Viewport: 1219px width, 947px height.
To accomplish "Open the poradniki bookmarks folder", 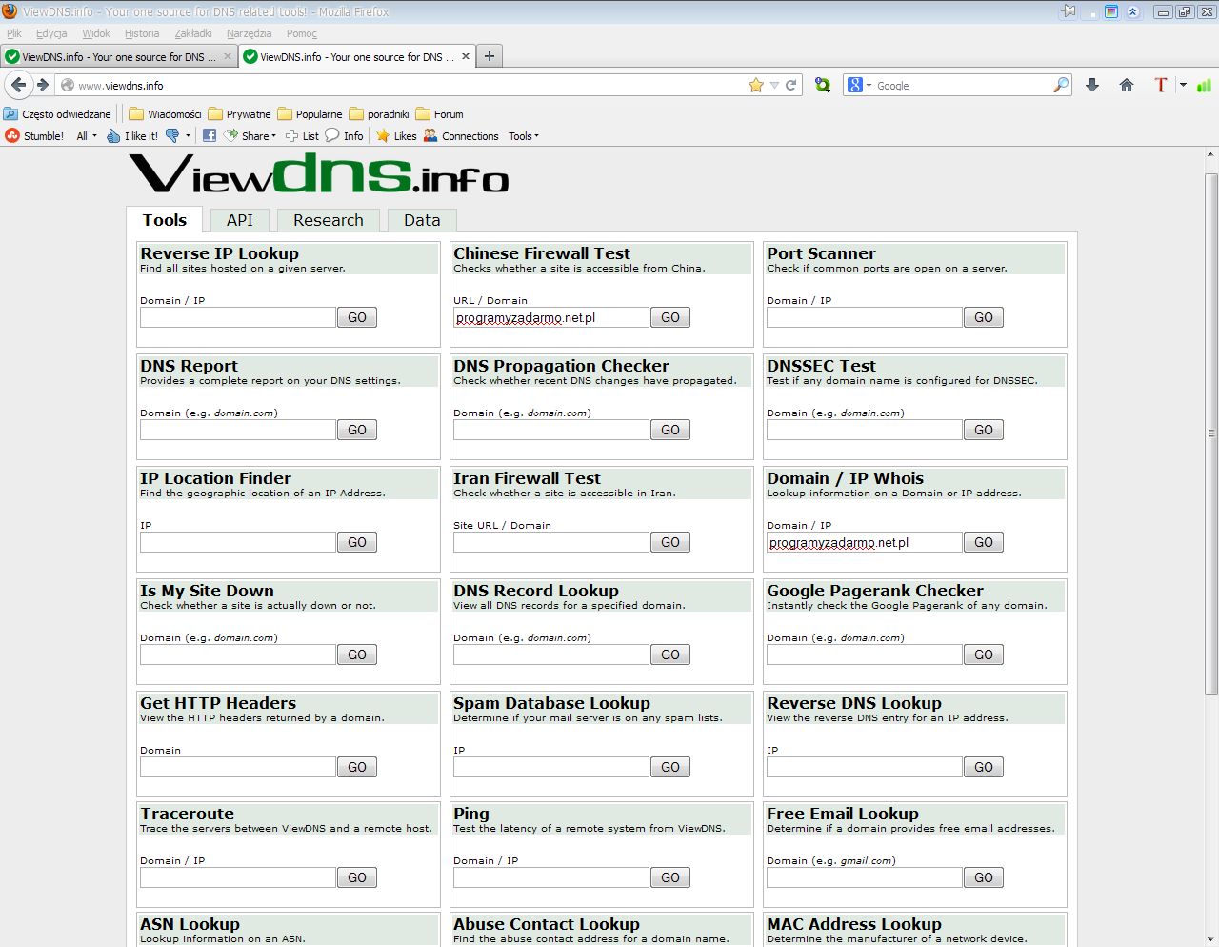I will pyautogui.click(x=379, y=113).
